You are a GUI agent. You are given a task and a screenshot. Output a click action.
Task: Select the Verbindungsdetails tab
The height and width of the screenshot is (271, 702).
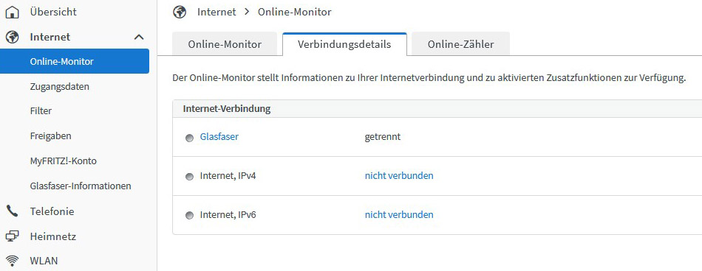344,44
